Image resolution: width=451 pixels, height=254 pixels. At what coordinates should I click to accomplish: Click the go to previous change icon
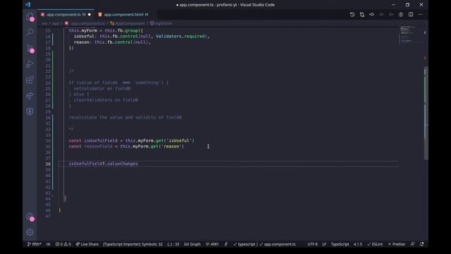click(371, 14)
